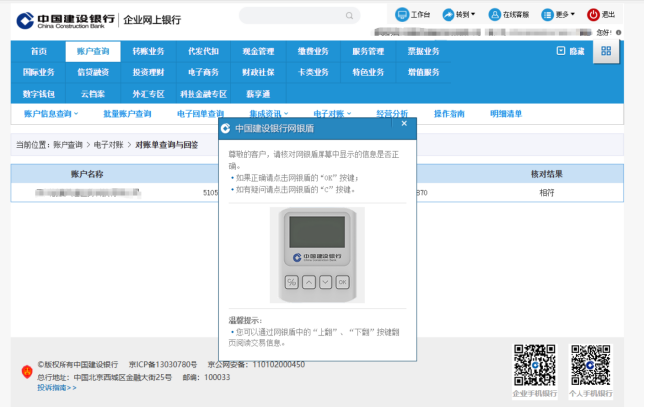The height and width of the screenshot is (407, 645).
Task: Open the 代发代扣 tab
Action: tap(203, 51)
